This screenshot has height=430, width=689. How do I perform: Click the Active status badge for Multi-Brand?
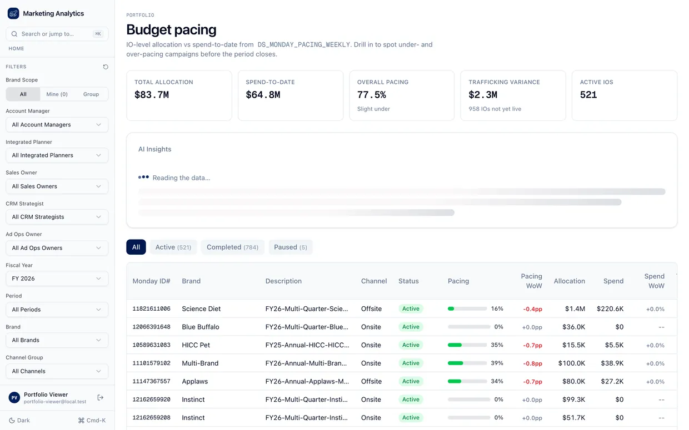click(x=411, y=363)
